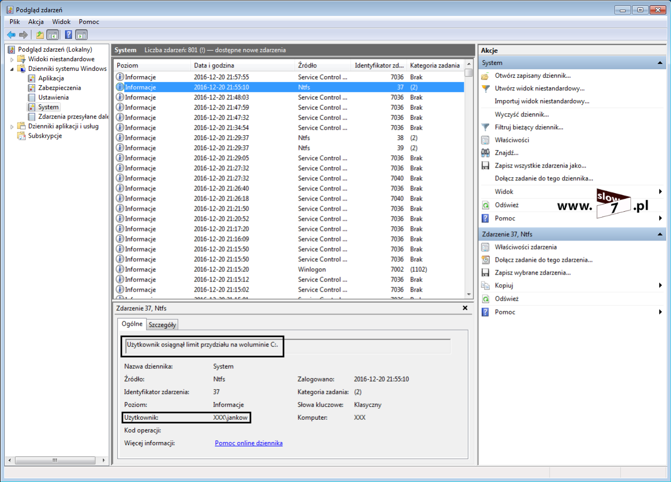Select the Winlogon event 7002 row
The width and height of the screenshot is (671, 482).
[288, 269]
